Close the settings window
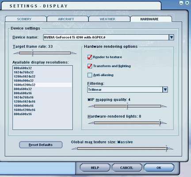This screenshot has width=191, height=177. coord(187,3)
